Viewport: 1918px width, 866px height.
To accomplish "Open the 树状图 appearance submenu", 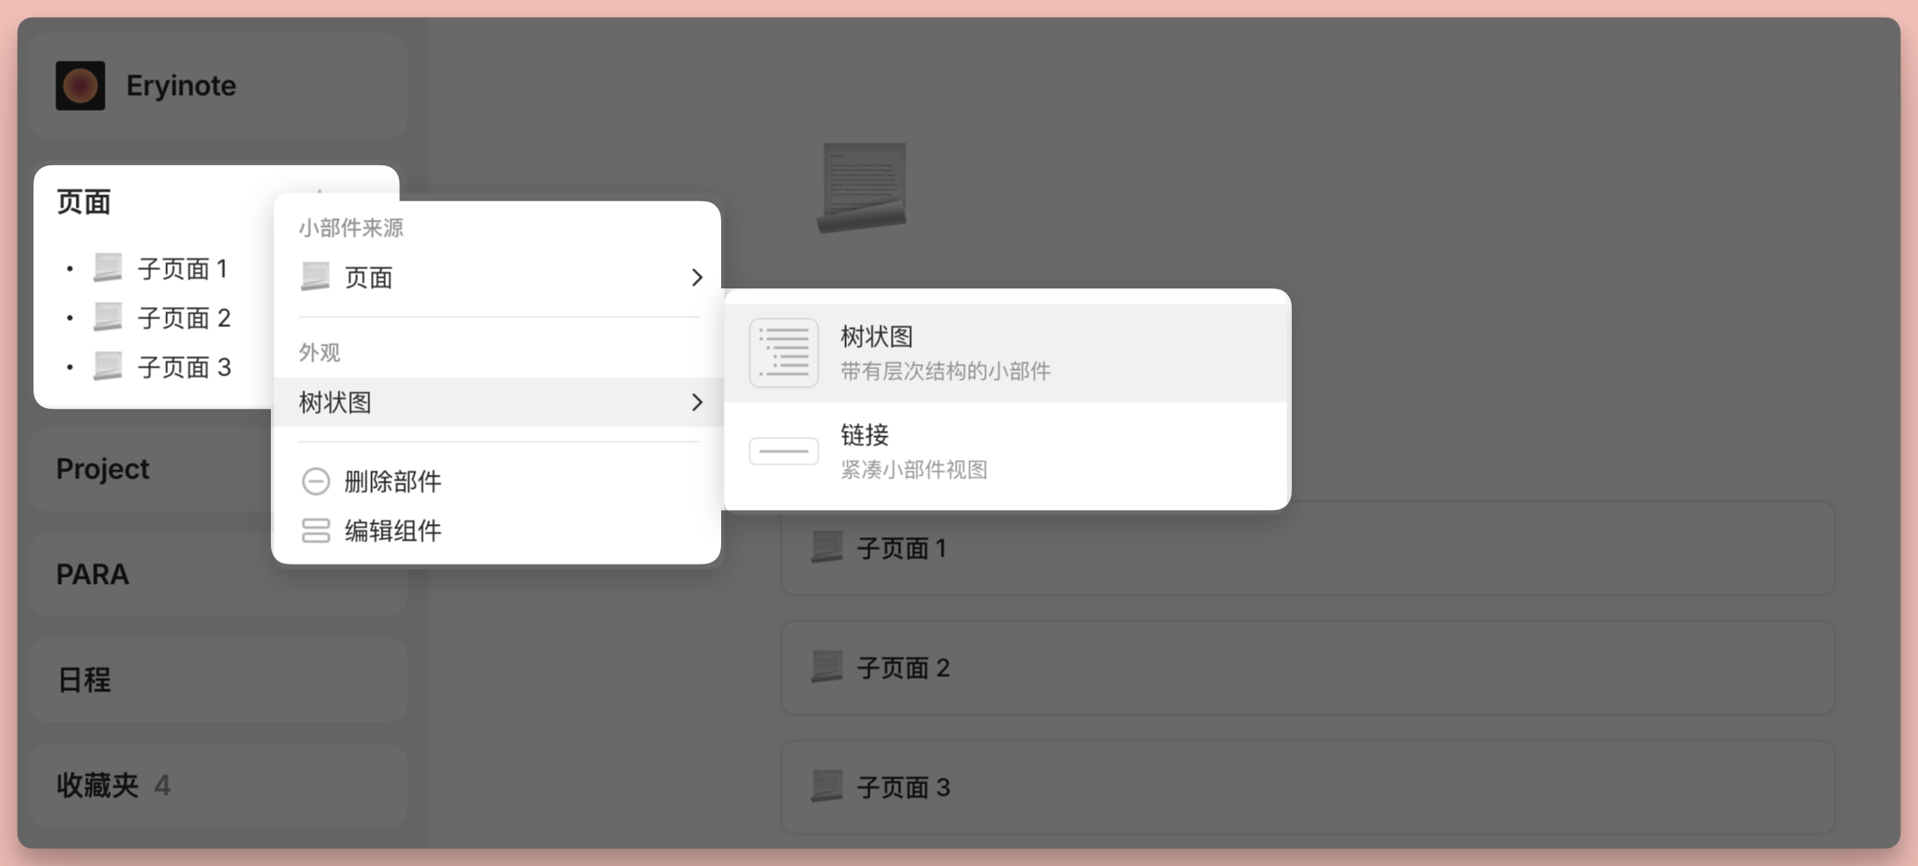I will point(498,403).
